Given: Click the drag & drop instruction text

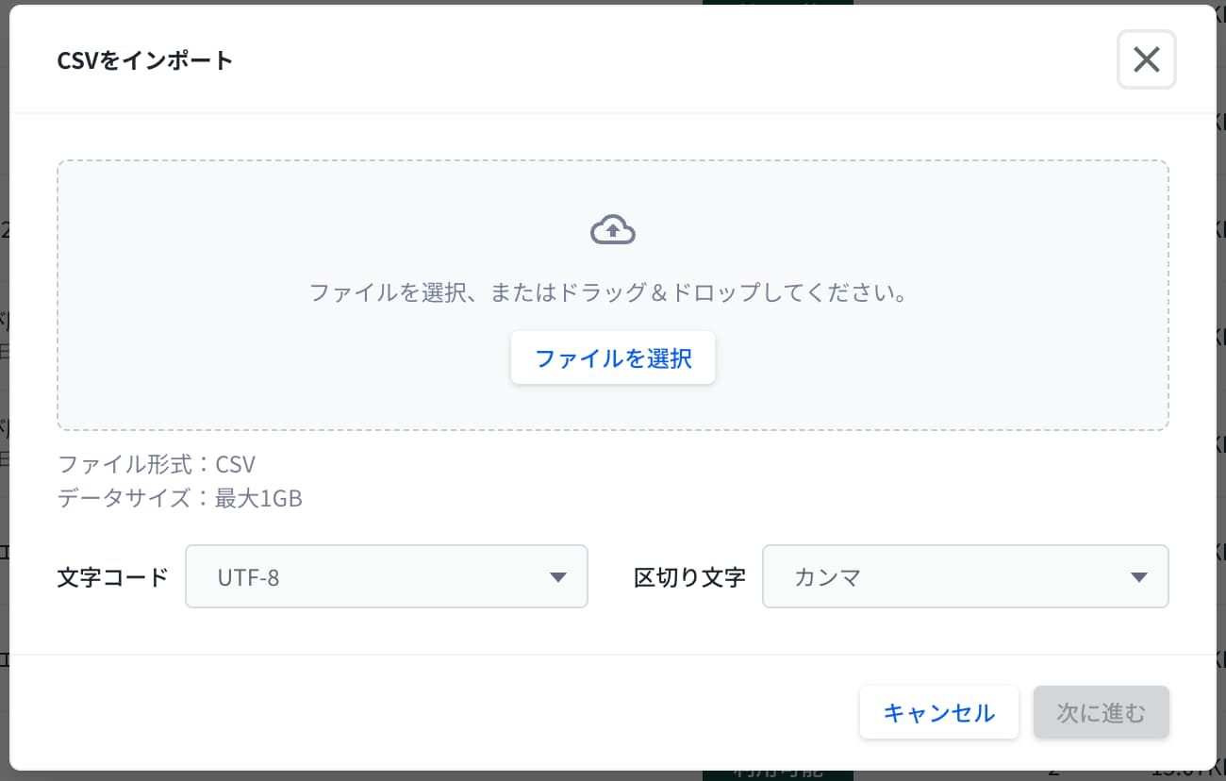Looking at the screenshot, I should (608, 293).
